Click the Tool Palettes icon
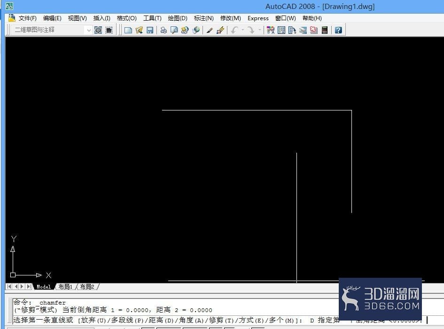The height and width of the screenshot is (329, 444). pos(292,30)
